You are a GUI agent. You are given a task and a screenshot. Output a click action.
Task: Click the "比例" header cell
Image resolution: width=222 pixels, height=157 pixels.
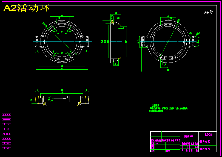pos(197,144)
